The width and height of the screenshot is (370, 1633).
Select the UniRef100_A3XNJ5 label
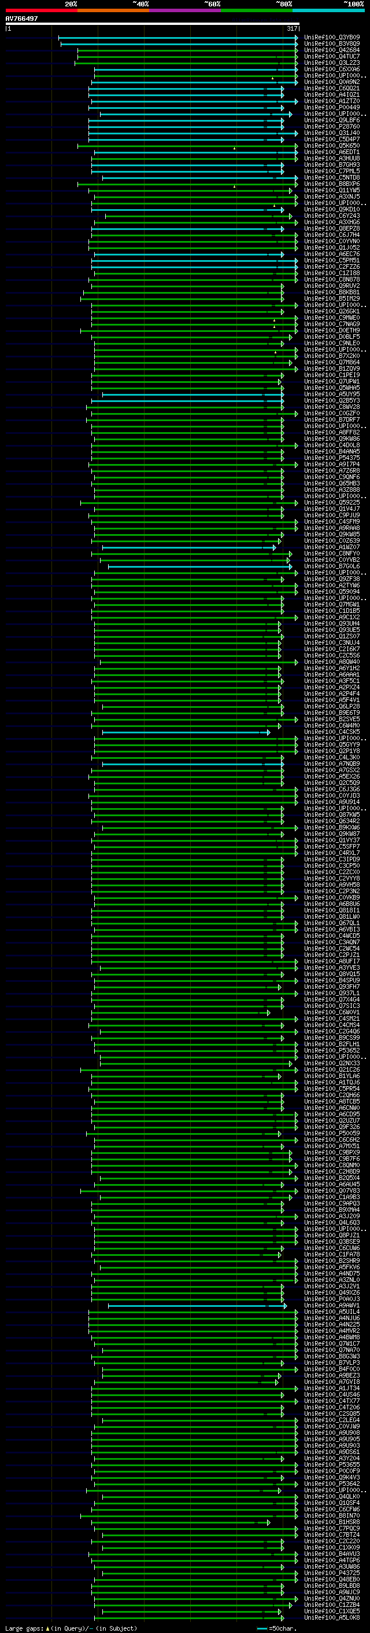click(332, 196)
